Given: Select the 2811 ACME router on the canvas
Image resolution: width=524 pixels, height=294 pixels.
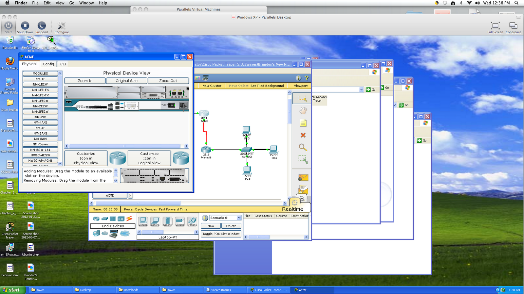Looking at the screenshot, I should point(204,114).
